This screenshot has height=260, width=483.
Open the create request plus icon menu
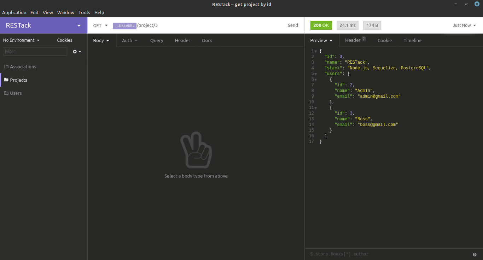click(77, 52)
